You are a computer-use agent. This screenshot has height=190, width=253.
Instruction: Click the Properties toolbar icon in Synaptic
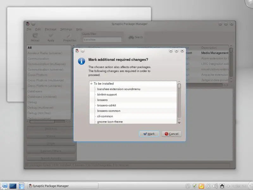pyautogui.click(x=69, y=35)
